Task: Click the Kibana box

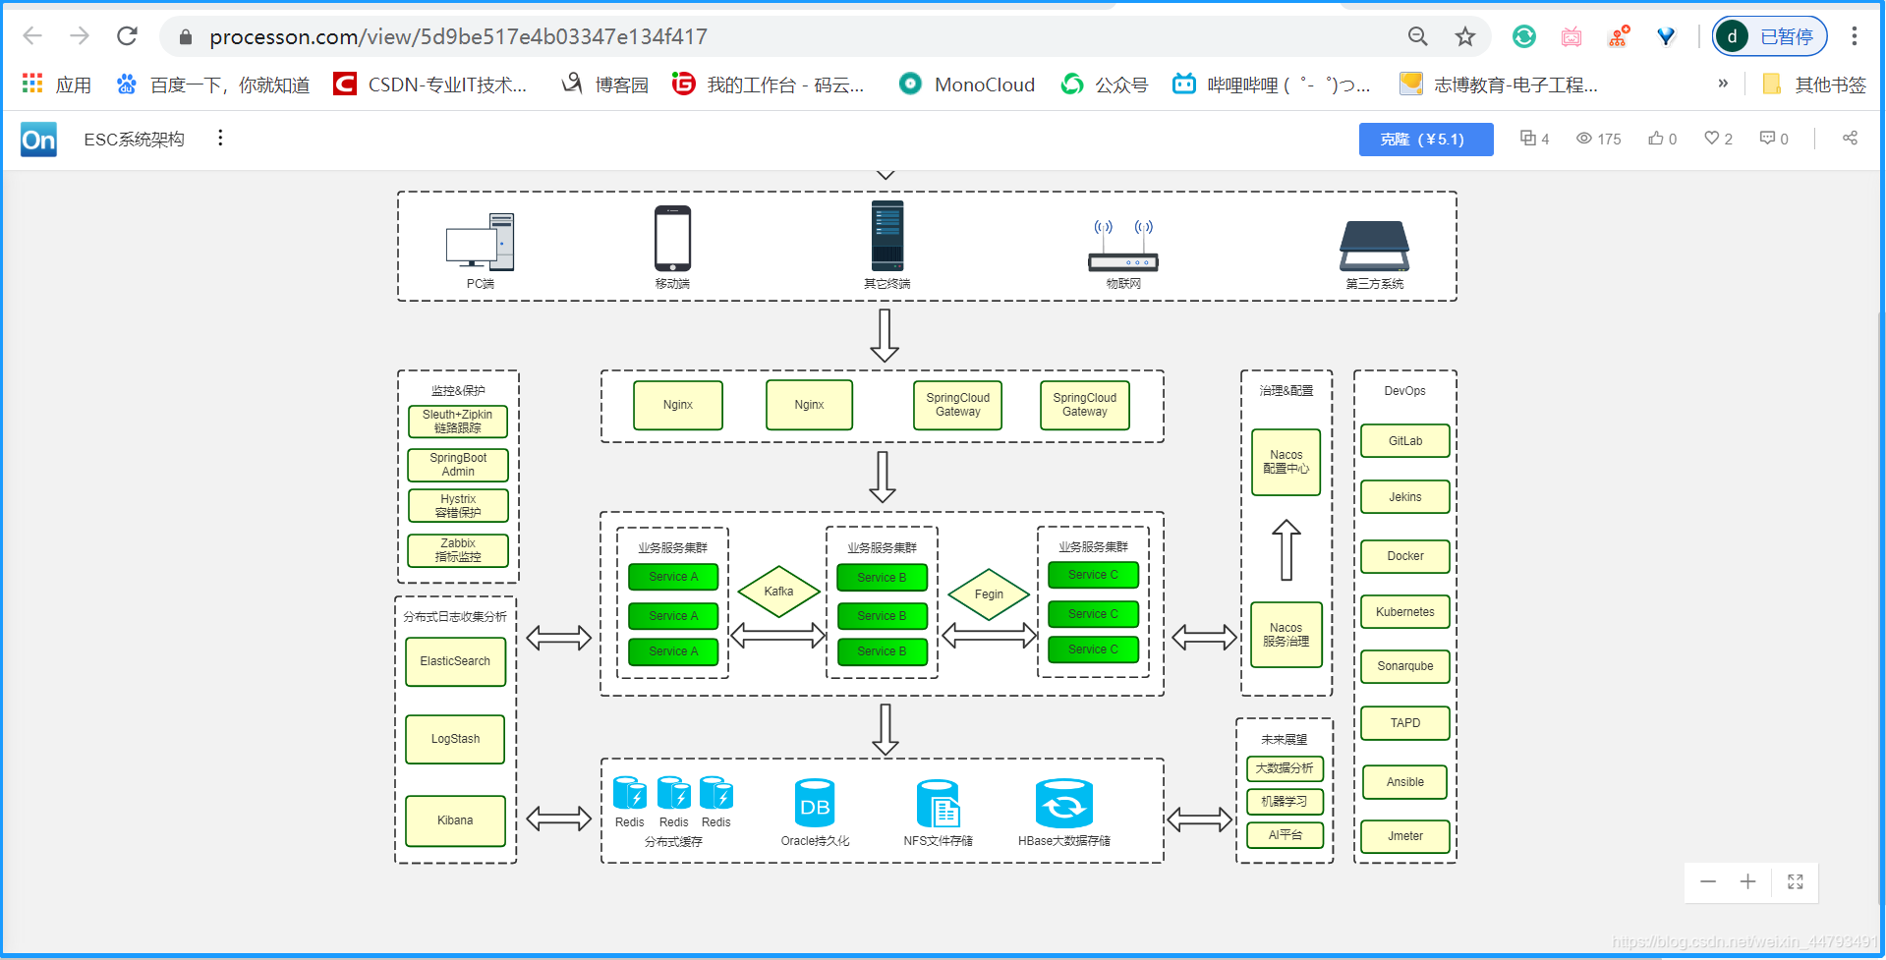Action: (x=455, y=820)
